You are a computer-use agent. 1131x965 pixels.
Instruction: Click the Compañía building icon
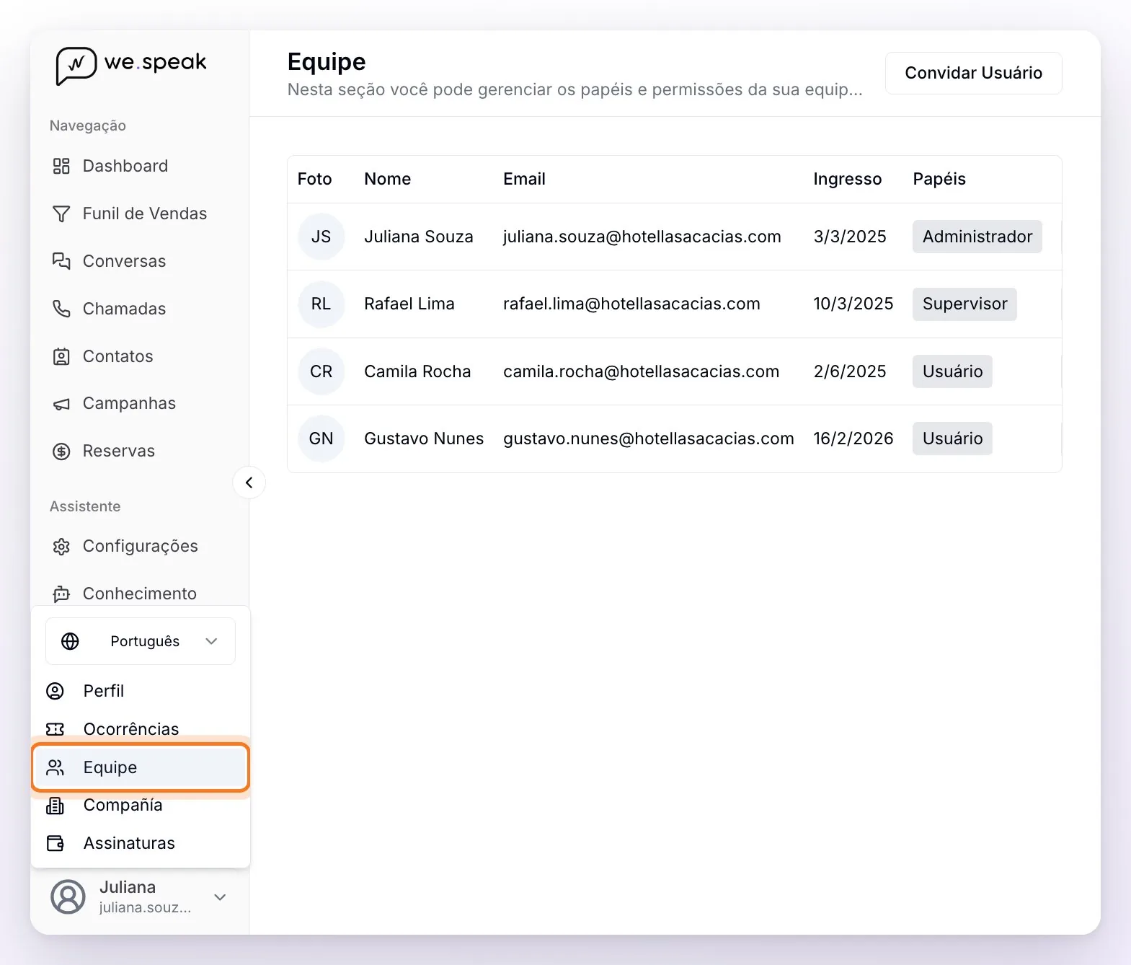coord(55,805)
